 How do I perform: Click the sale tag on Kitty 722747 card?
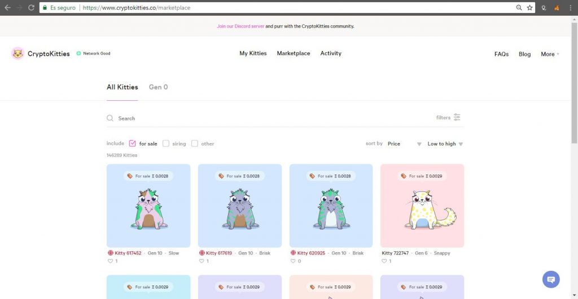point(422,176)
